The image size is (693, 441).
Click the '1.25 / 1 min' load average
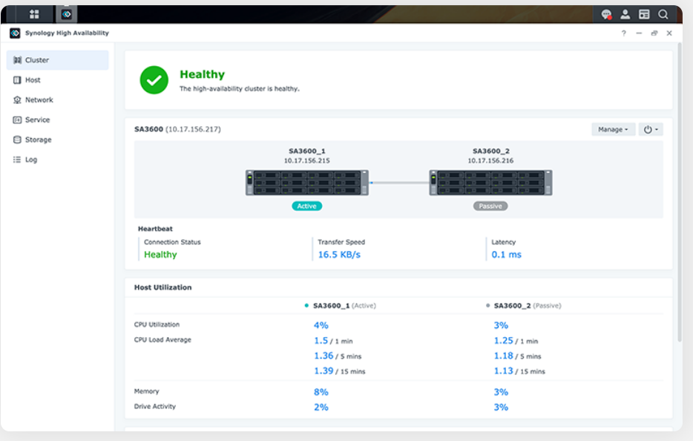click(x=516, y=341)
